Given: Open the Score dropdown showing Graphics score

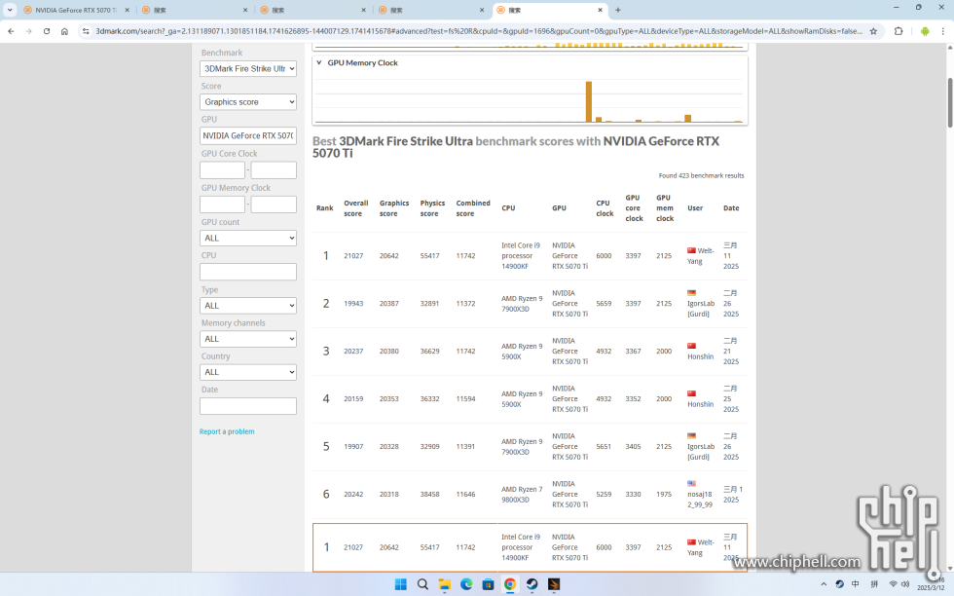Looking at the screenshot, I should tap(248, 101).
